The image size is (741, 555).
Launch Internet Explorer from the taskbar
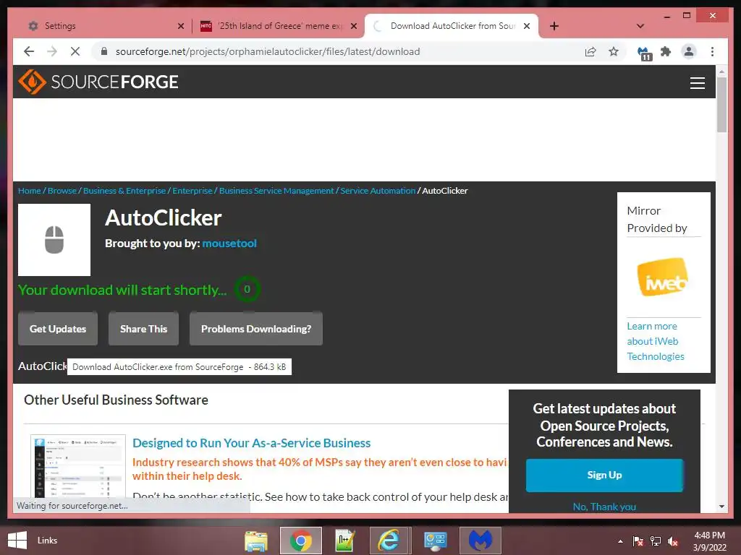[x=389, y=541]
